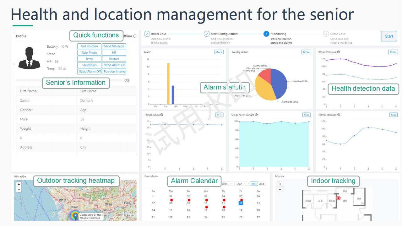Click More on the Weekly Alarm chart
This screenshot has width=402, height=226.
point(306,52)
